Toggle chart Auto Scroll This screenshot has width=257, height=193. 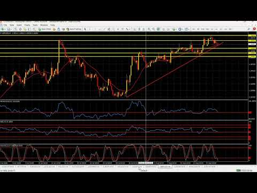pyautogui.click(x=164, y=29)
